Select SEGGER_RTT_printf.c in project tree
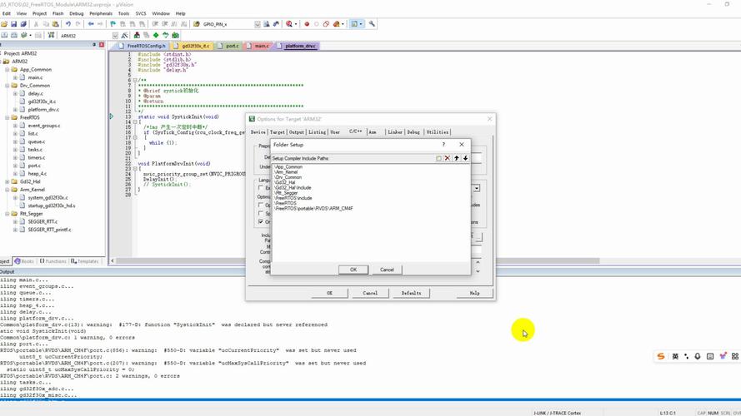 [x=49, y=230]
